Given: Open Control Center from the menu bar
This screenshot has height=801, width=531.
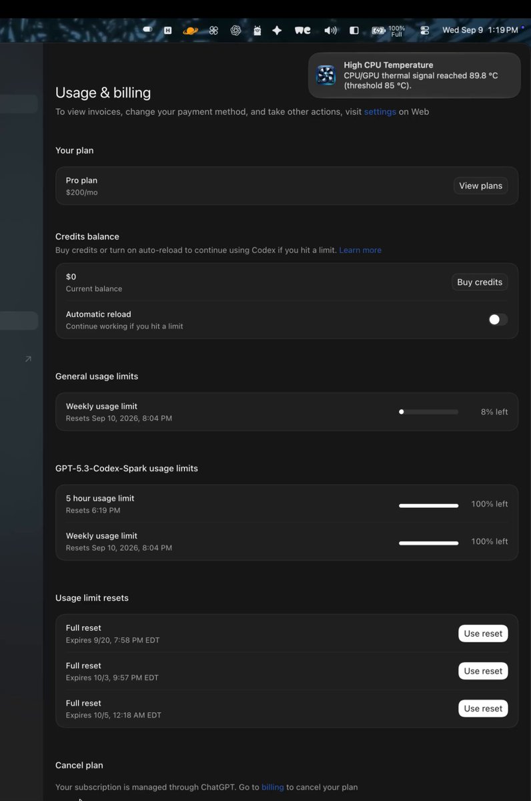Looking at the screenshot, I should pos(425,30).
